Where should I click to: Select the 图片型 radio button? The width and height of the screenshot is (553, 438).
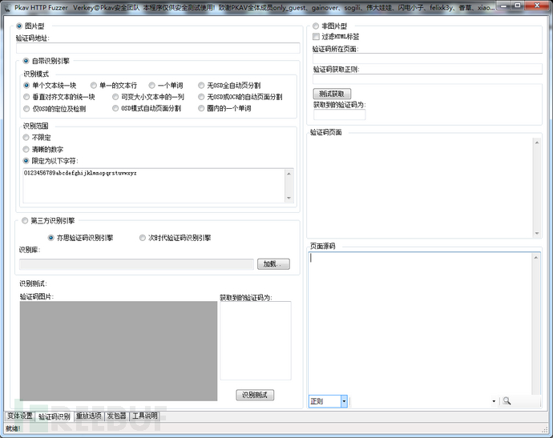(x=19, y=26)
